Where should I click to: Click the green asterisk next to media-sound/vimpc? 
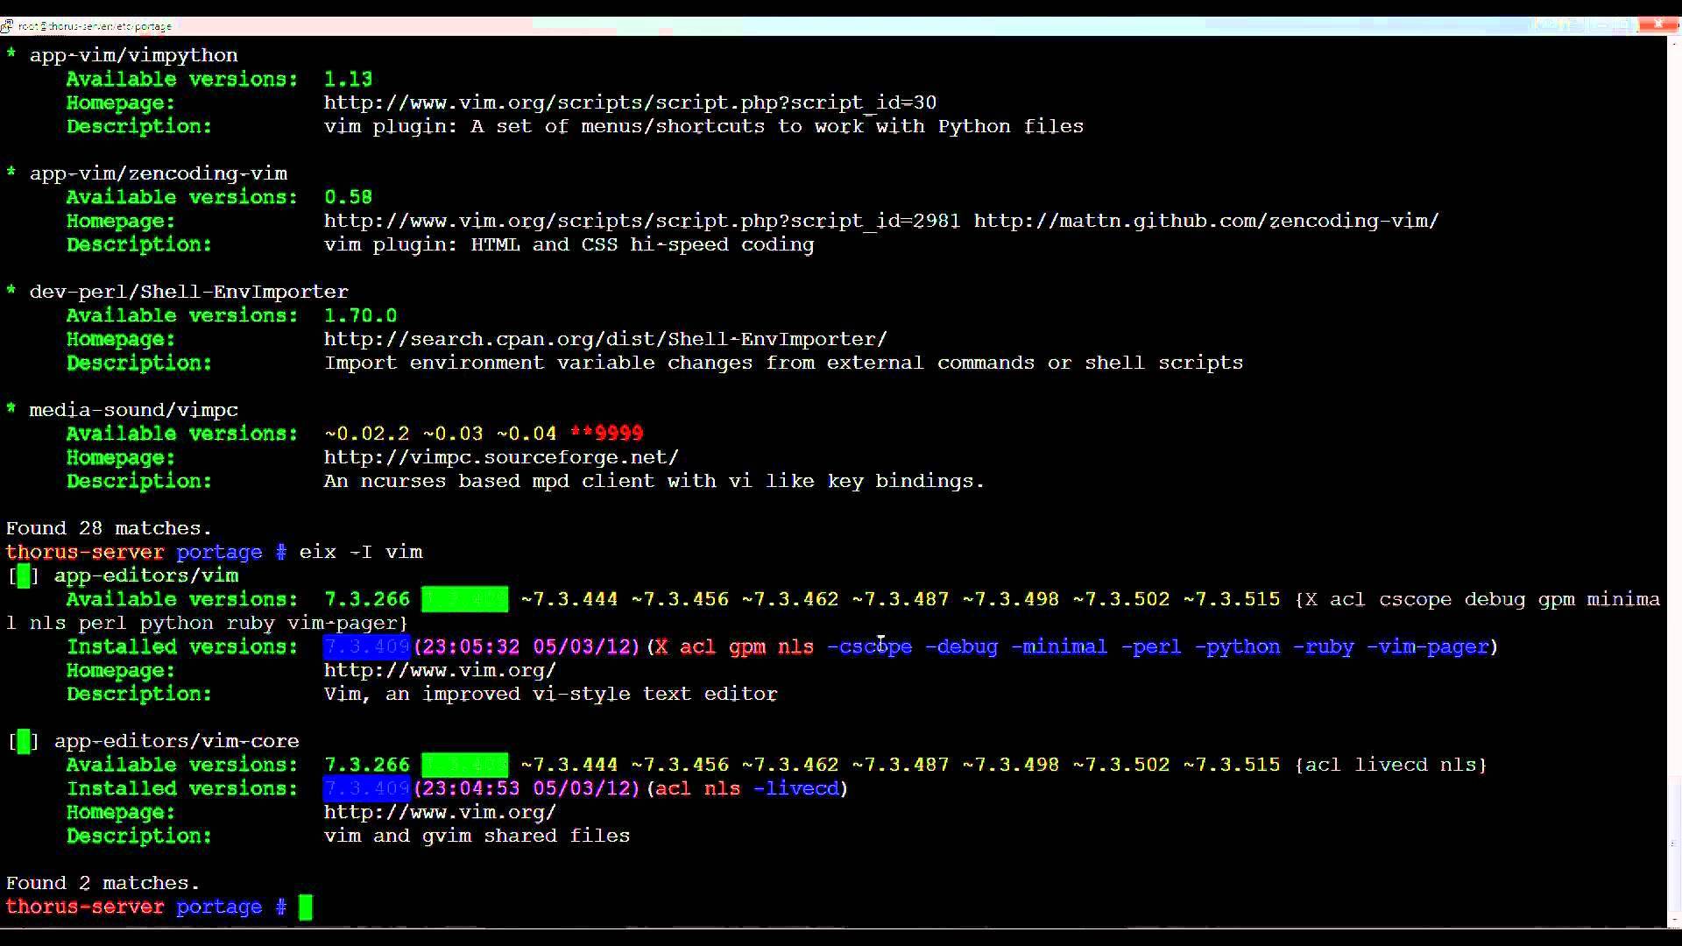[11, 410]
